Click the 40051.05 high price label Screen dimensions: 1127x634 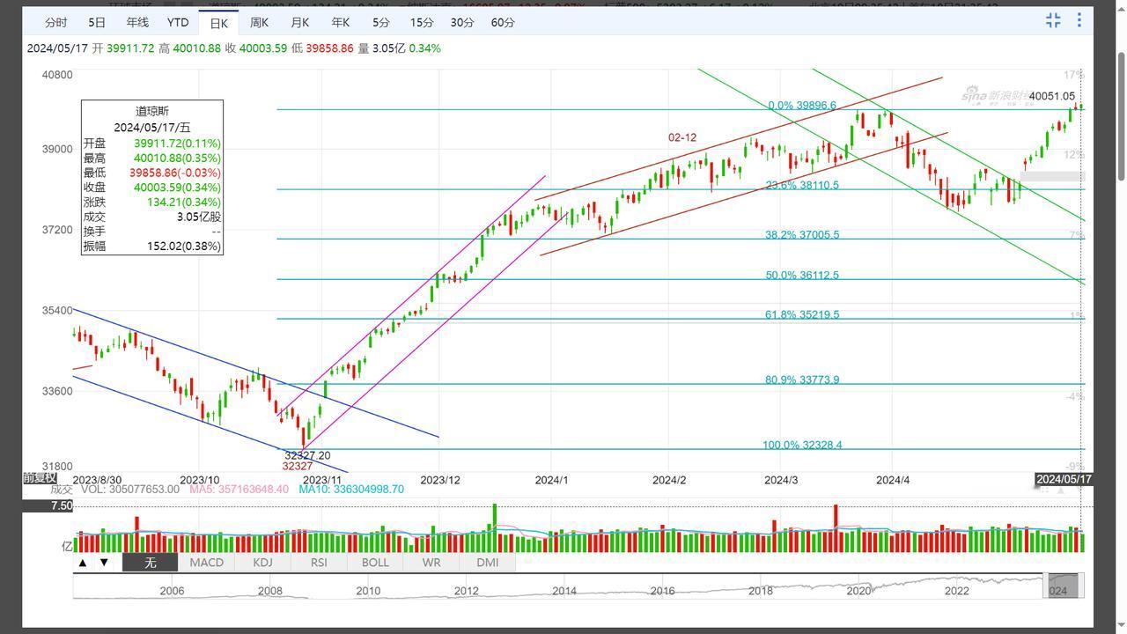point(1052,97)
